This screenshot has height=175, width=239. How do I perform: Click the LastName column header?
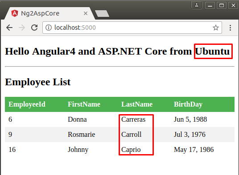137,104
